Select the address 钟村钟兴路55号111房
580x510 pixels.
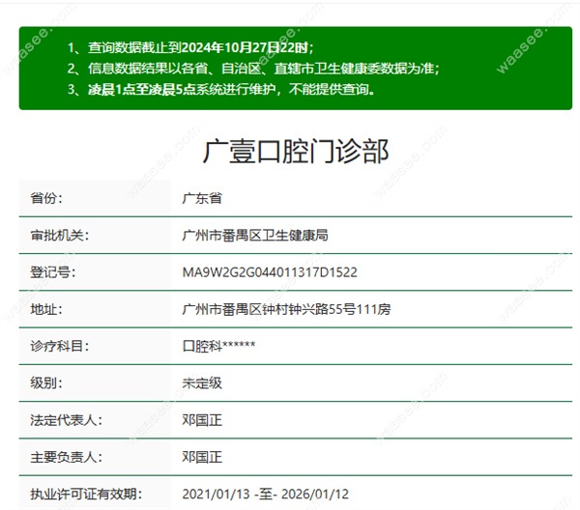[x=286, y=309]
